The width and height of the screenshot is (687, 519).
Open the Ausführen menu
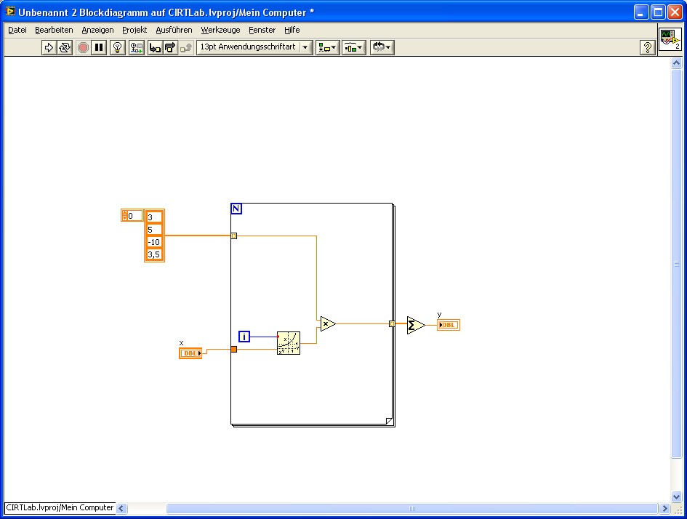174,30
